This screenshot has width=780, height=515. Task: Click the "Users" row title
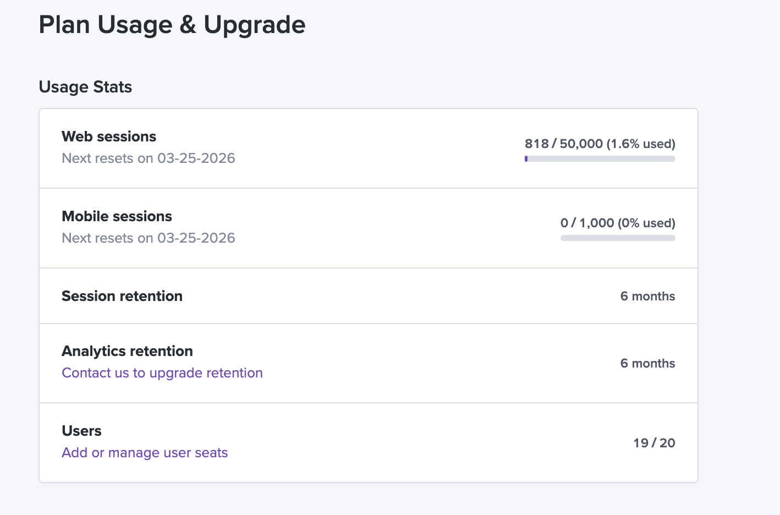(81, 431)
